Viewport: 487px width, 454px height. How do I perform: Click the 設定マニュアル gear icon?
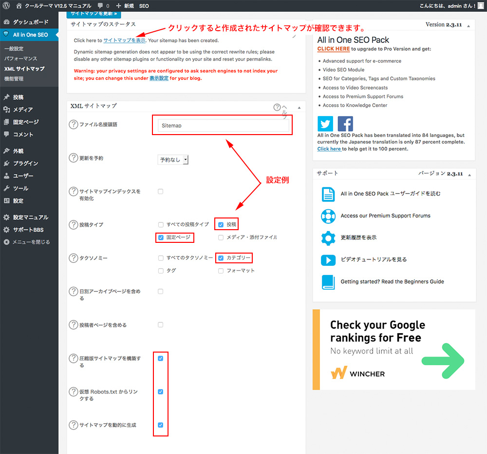(6, 217)
